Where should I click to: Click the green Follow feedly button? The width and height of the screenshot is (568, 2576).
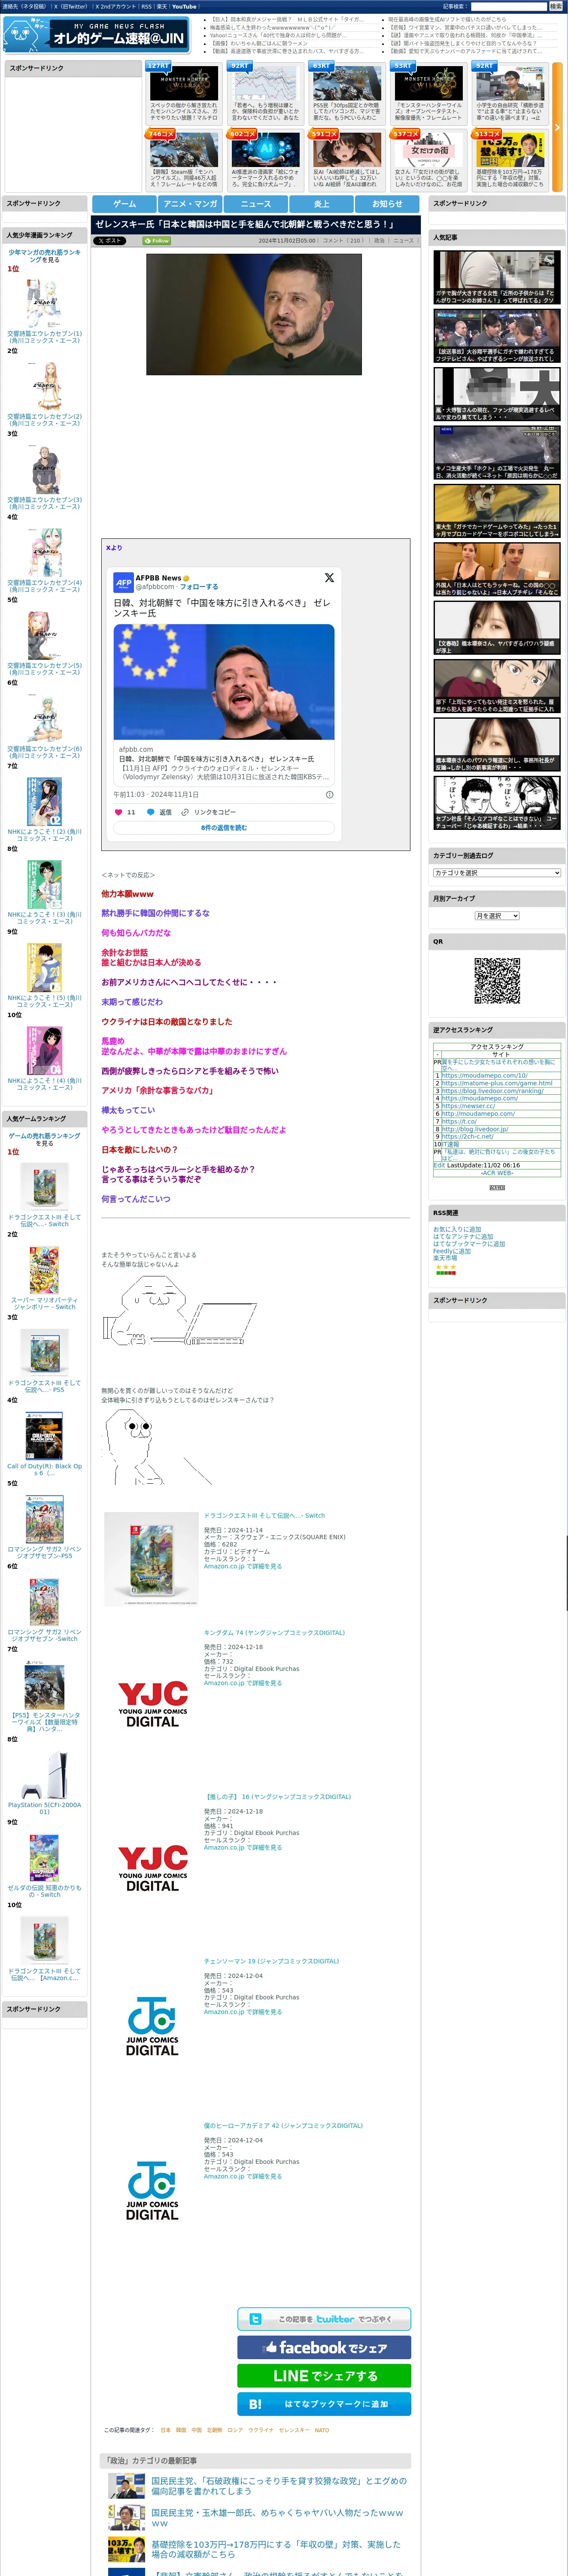(157, 241)
